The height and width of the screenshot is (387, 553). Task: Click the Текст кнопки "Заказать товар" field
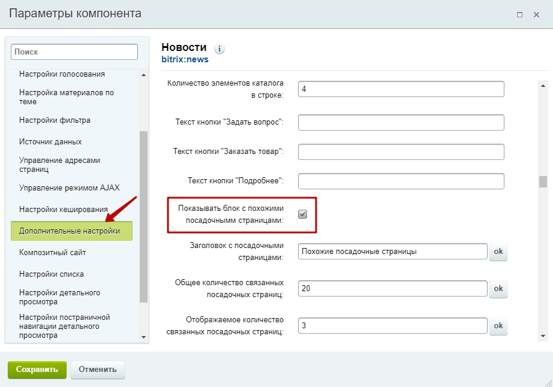click(x=401, y=152)
